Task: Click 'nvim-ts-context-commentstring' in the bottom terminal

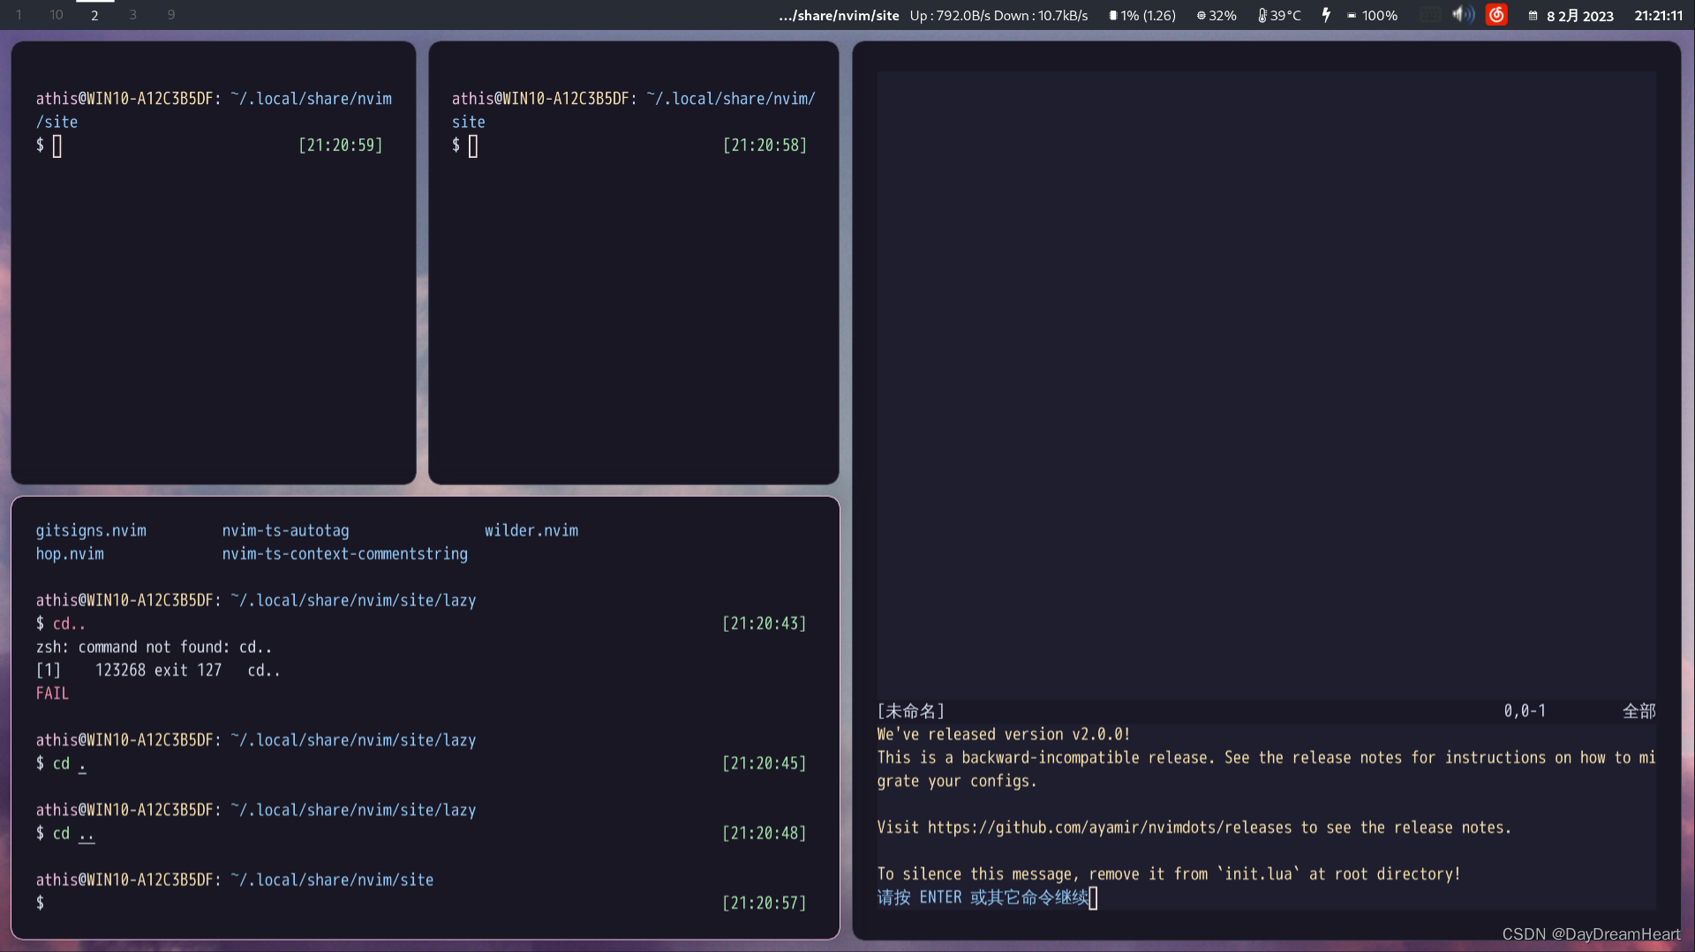Action: tap(345, 553)
